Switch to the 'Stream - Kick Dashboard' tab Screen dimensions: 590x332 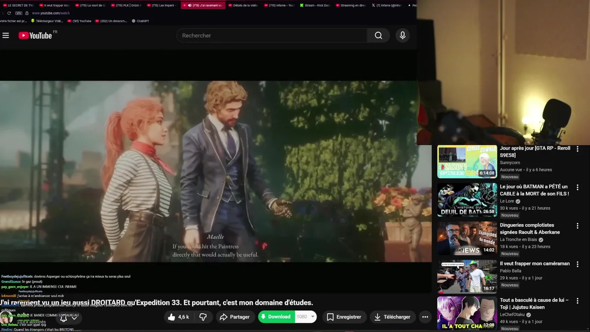tap(315, 6)
